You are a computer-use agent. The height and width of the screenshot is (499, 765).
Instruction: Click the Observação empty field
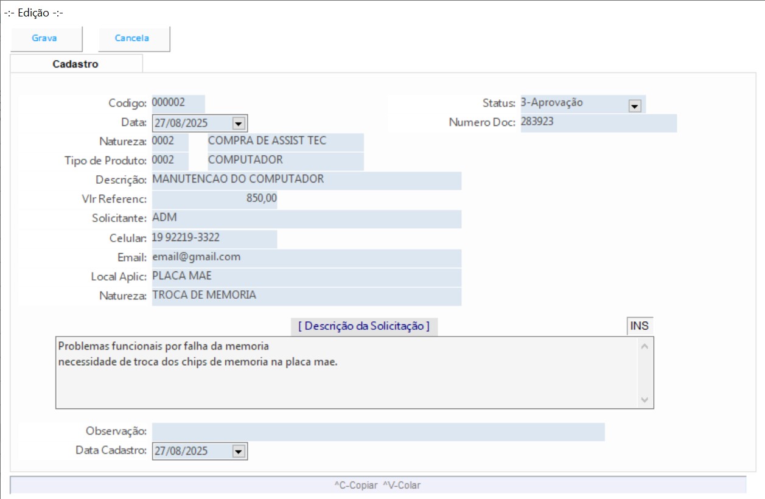click(x=377, y=431)
